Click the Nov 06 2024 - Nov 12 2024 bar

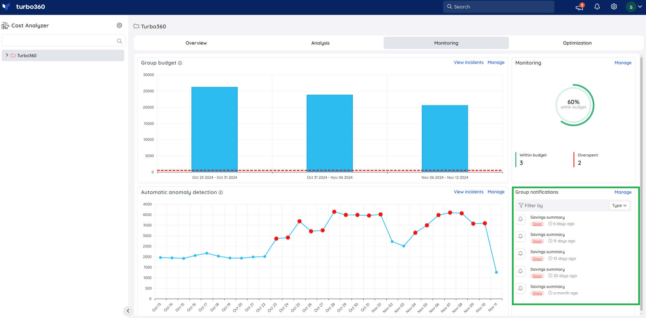pyautogui.click(x=445, y=139)
